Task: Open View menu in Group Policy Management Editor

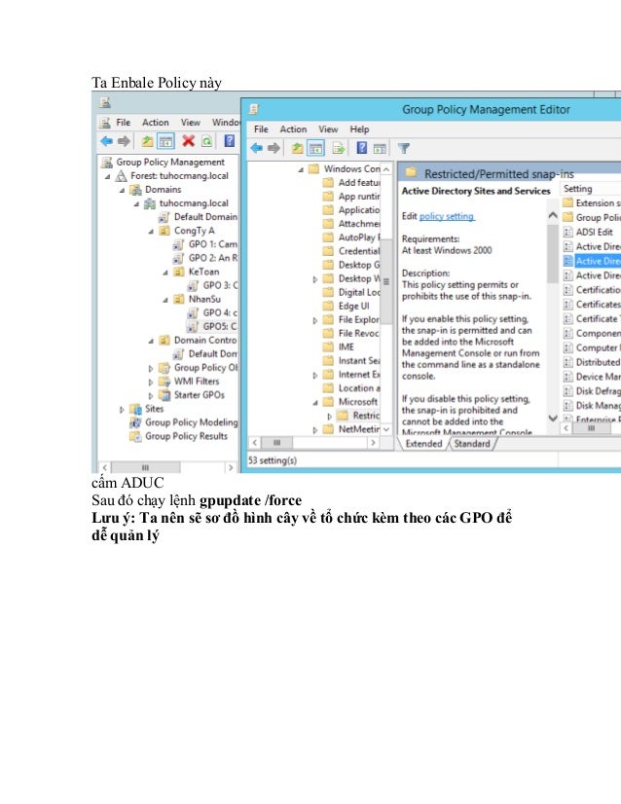Action: pyautogui.click(x=328, y=129)
